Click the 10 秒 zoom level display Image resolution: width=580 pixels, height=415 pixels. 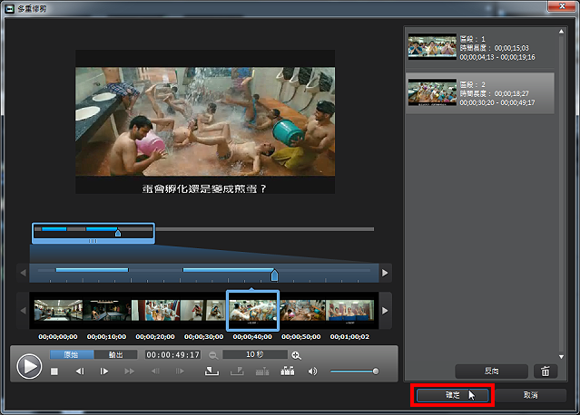(255, 354)
